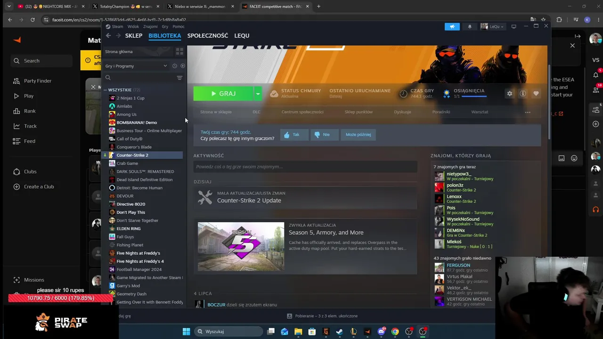Image resolution: width=603 pixels, height=339 pixels.
Task: Open Steam announcements megaphone button
Action: tap(452, 27)
